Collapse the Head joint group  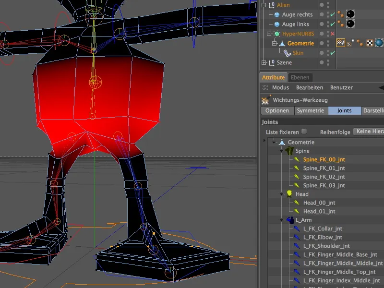pyautogui.click(x=282, y=194)
